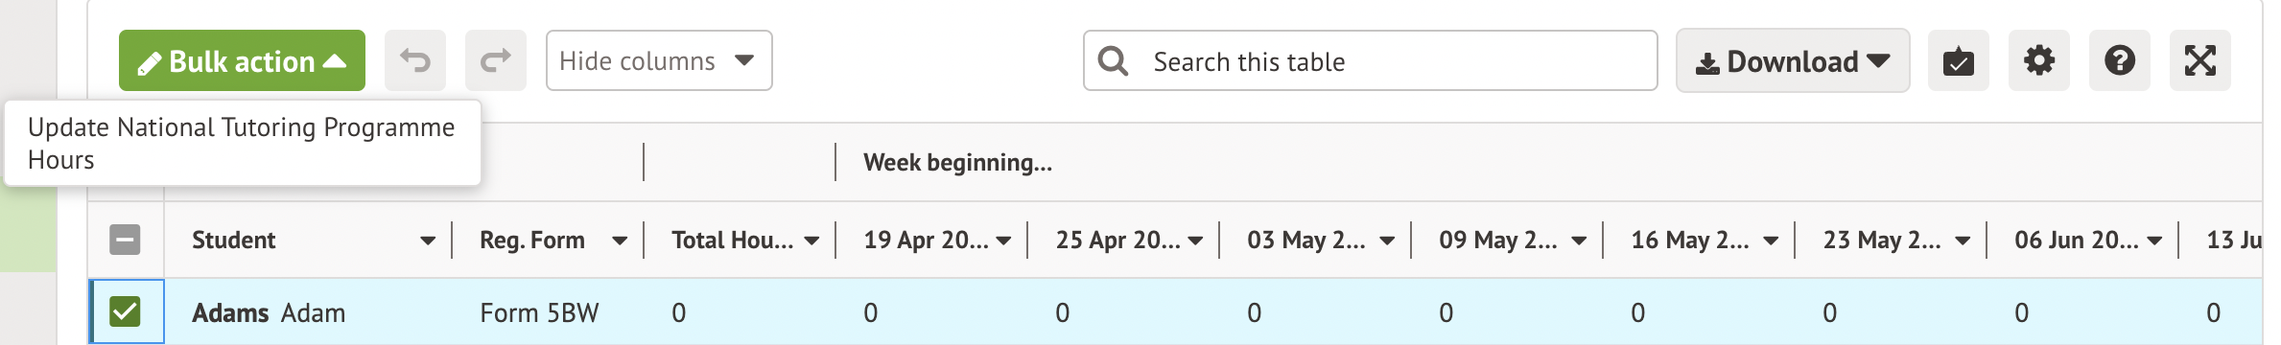Click the redo arrow icon
This screenshot has width=2281, height=345.
pyautogui.click(x=496, y=60)
